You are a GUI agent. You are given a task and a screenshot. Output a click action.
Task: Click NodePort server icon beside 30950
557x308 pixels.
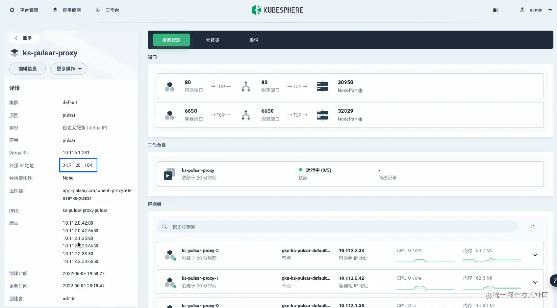point(322,87)
